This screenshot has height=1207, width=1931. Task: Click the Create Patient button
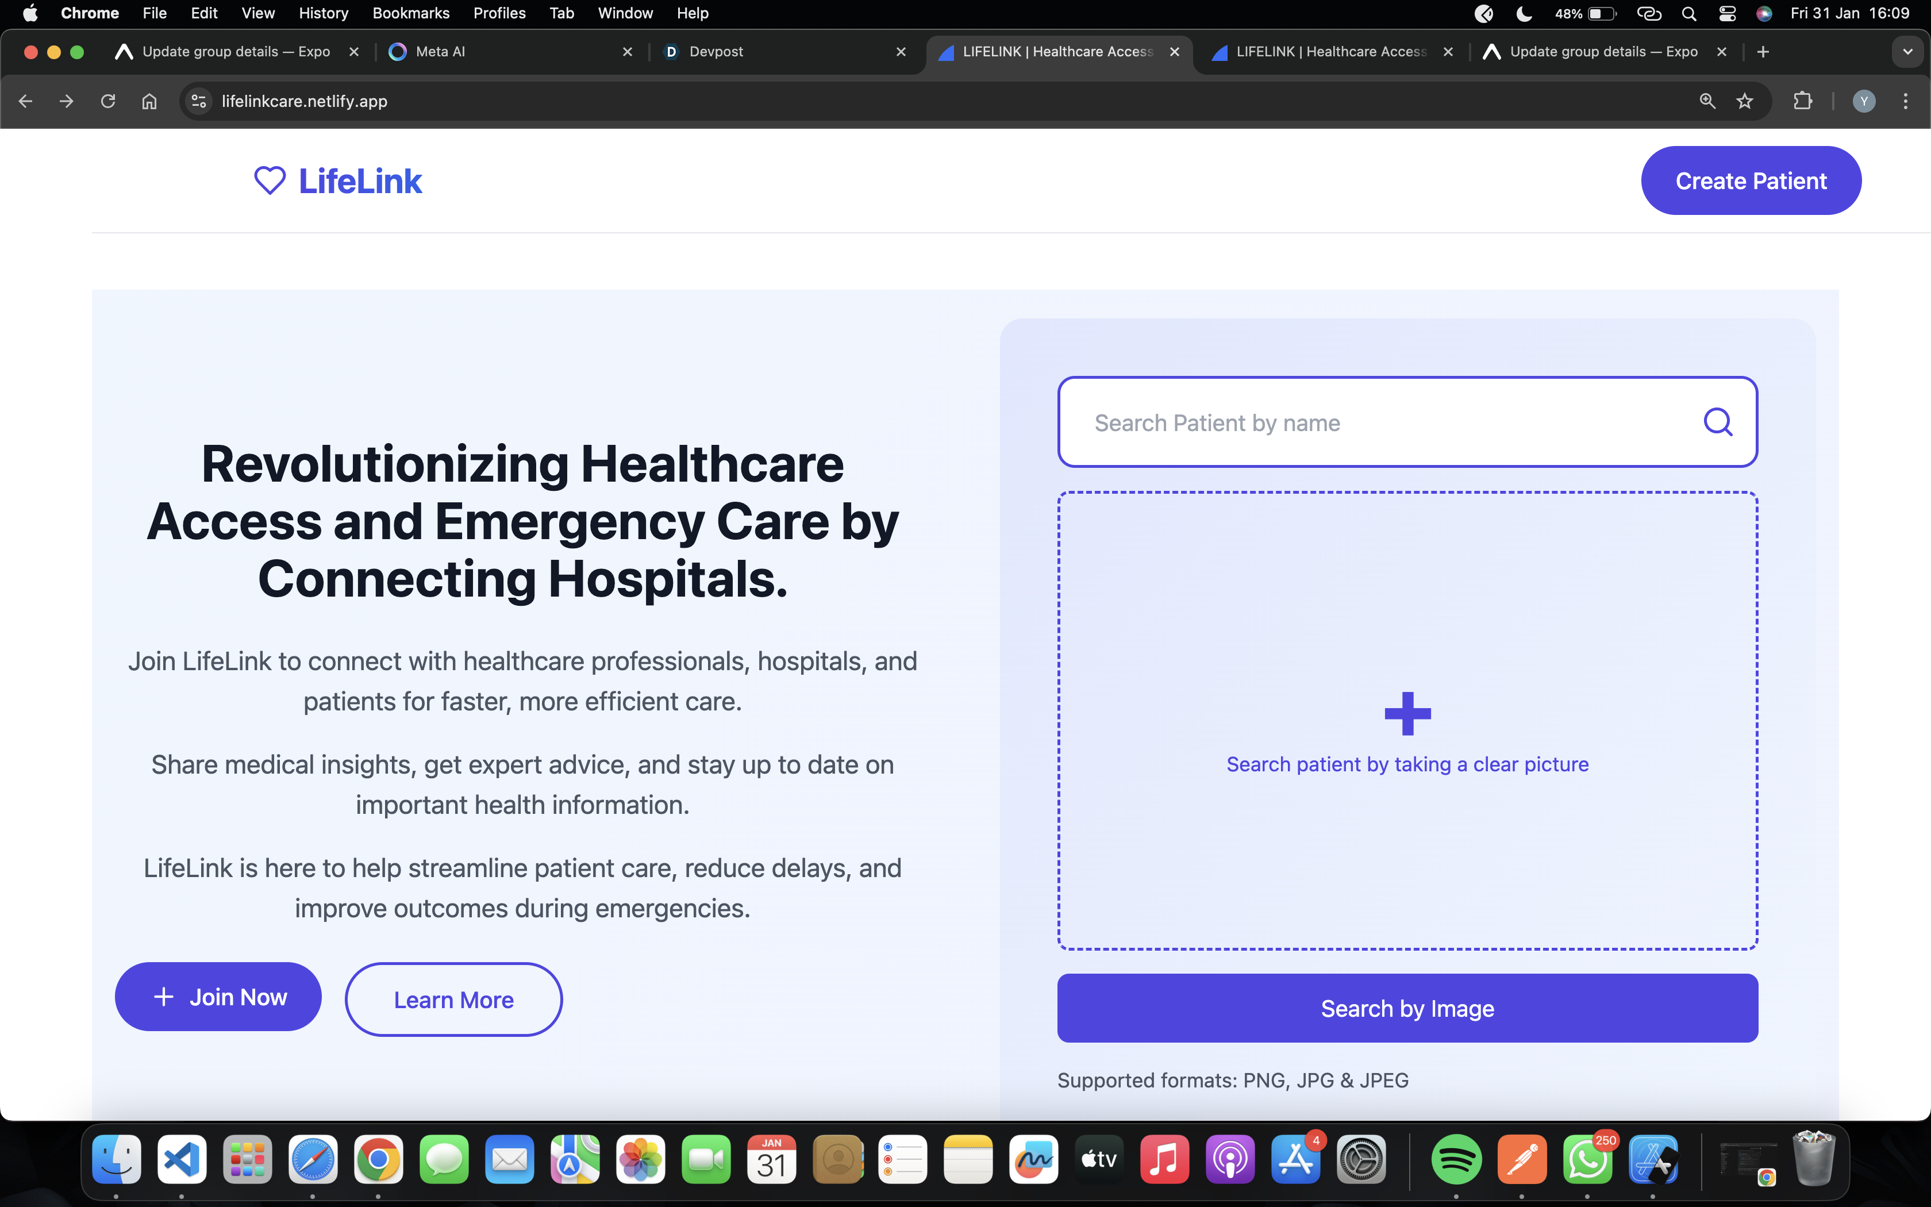click(x=1751, y=180)
